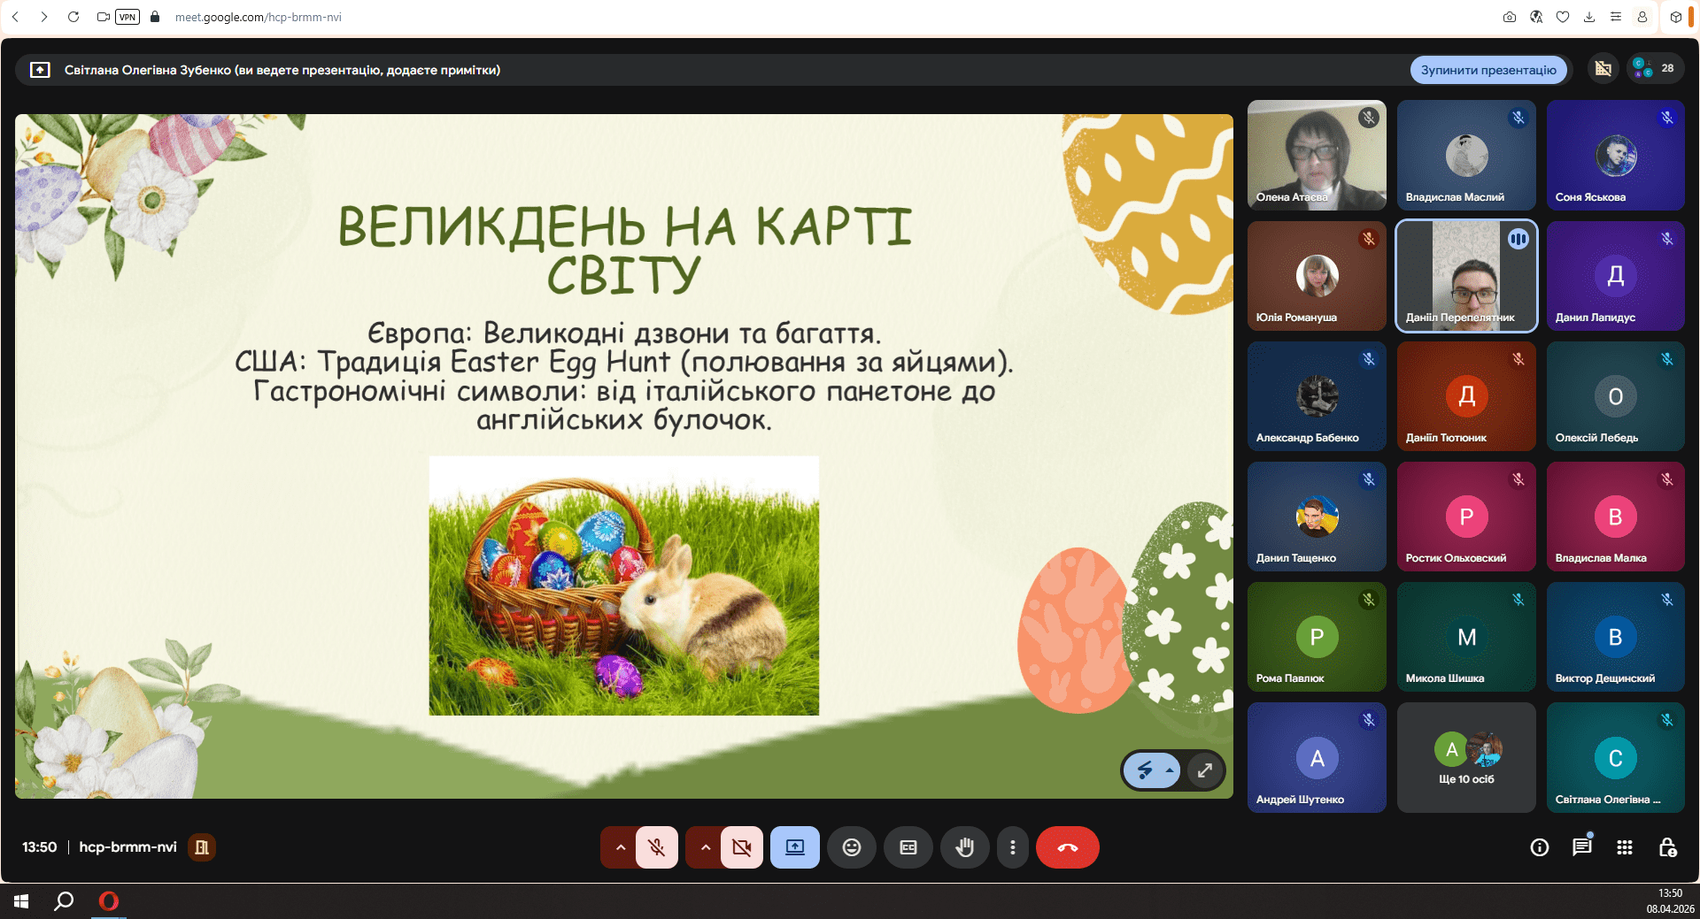This screenshot has height=919, width=1700.
Task: Expand video settings chevron beside camera
Action: click(706, 847)
